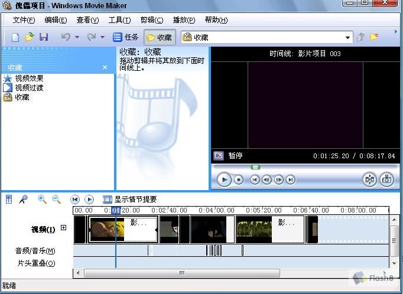Screen dimensions: 403x294
Task: Take picture with the camera icon
Action: 386,179
